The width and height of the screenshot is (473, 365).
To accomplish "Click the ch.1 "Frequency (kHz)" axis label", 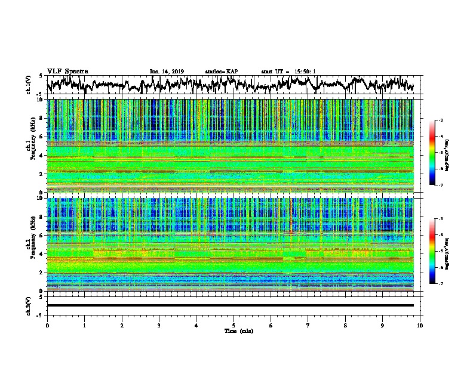I will (x=33, y=139).
